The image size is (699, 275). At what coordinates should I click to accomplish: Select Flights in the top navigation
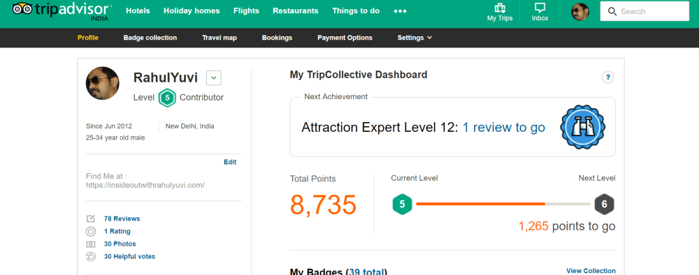[246, 10]
